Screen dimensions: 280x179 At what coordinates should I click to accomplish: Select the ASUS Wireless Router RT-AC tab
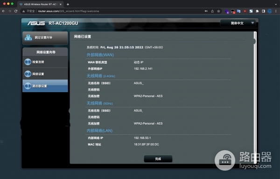[40, 4]
